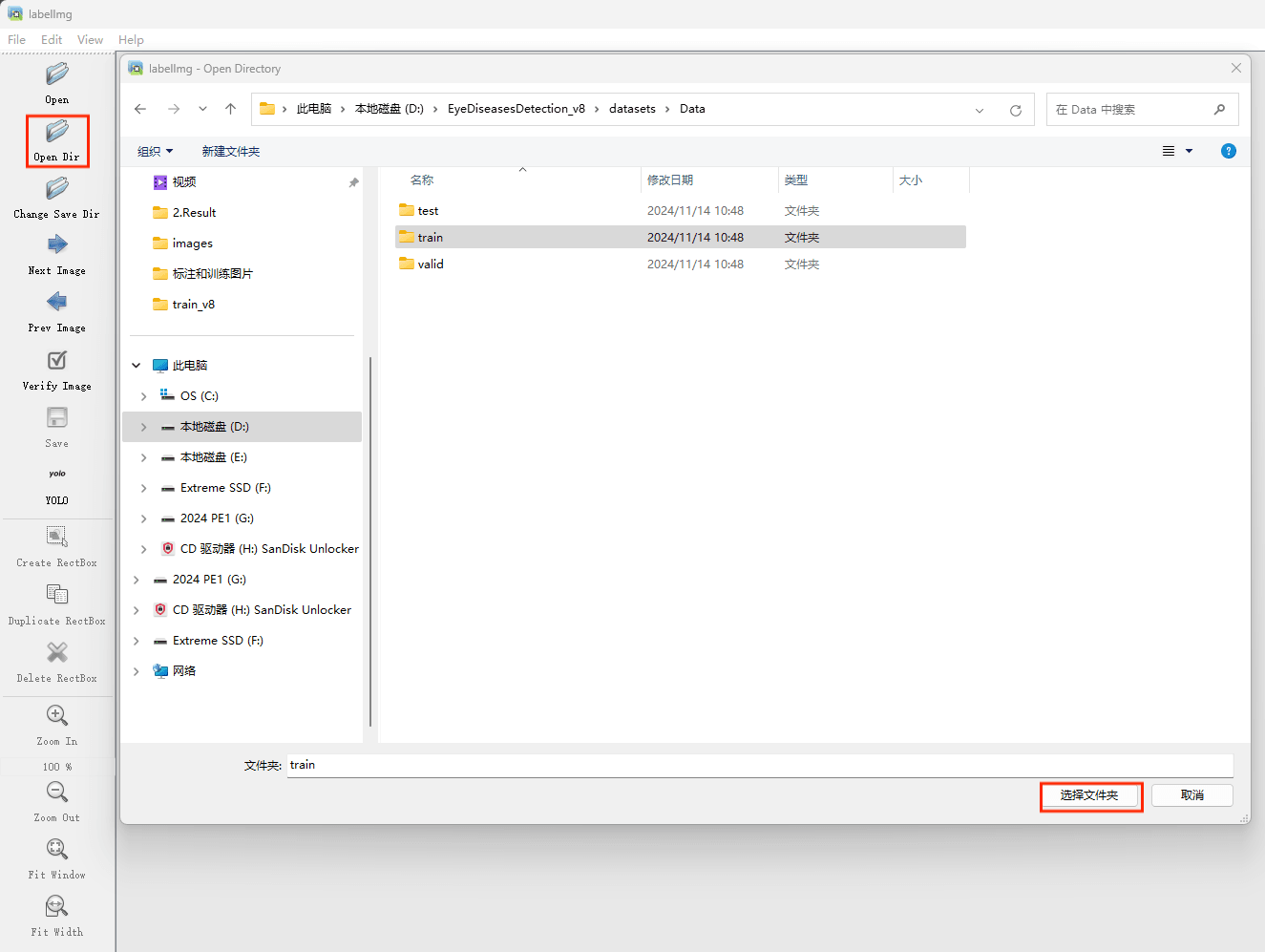Click the 100 % zoom value box

tap(57, 767)
